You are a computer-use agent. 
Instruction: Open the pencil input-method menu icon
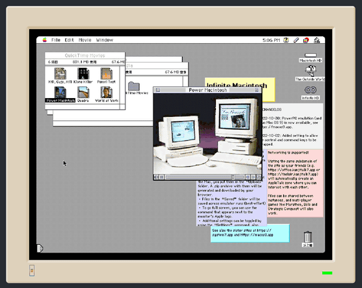click(296, 40)
